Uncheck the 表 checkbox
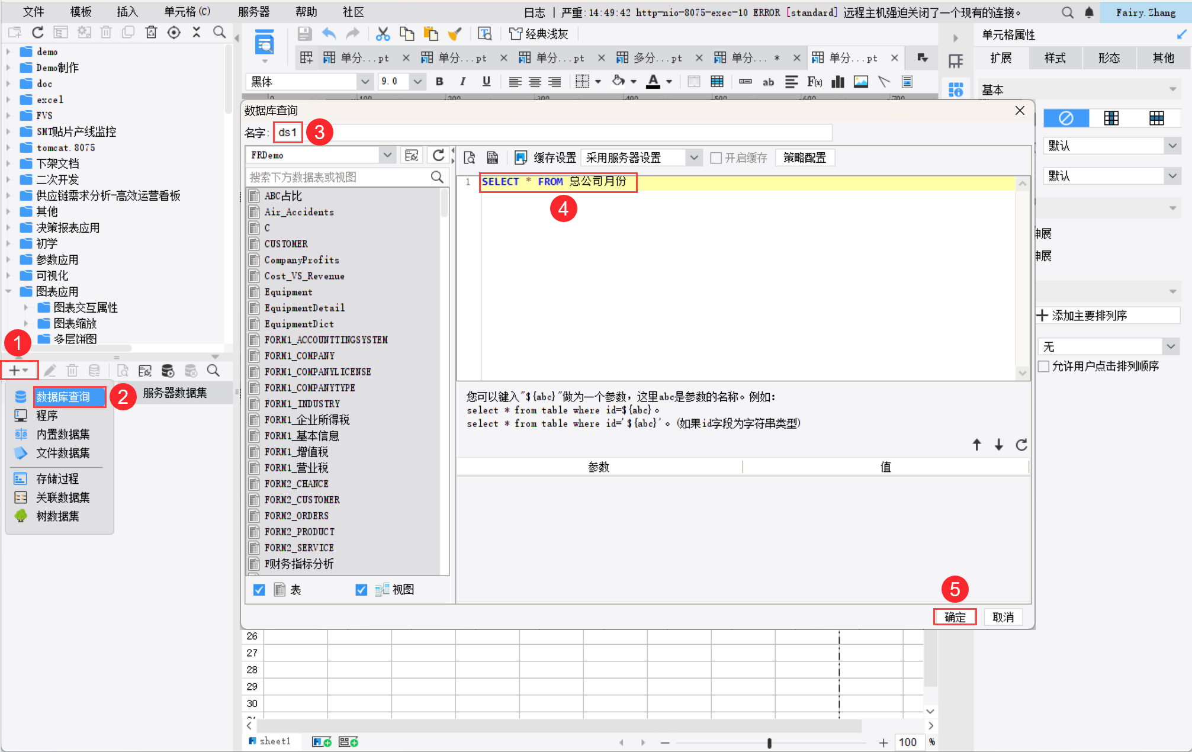1192x752 pixels. point(259,590)
